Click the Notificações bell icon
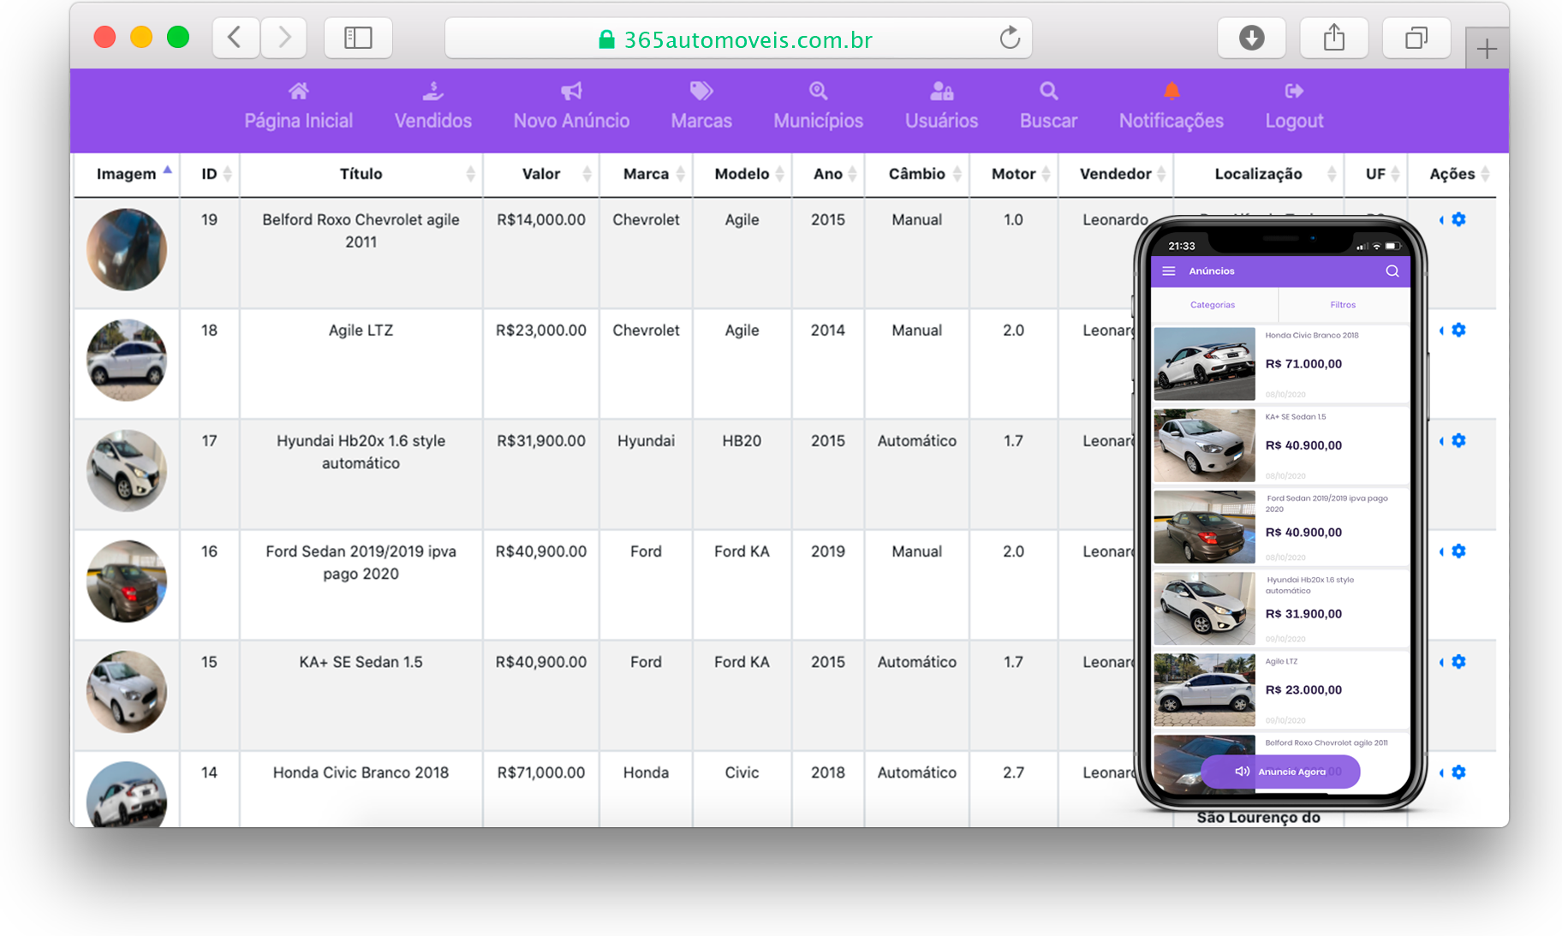Image resolution: width=1562 pixels, height=936 pixels. [1171, 92]
